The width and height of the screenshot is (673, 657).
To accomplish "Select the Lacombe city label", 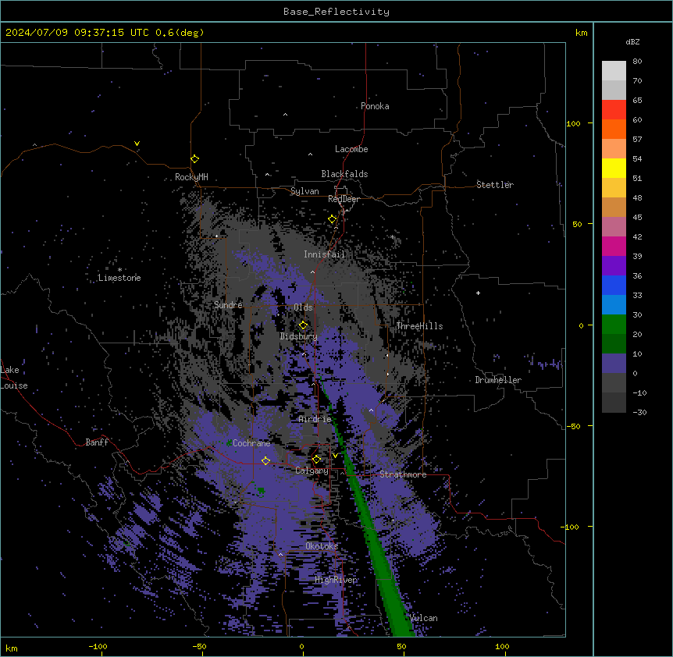I will coord(351,149).
